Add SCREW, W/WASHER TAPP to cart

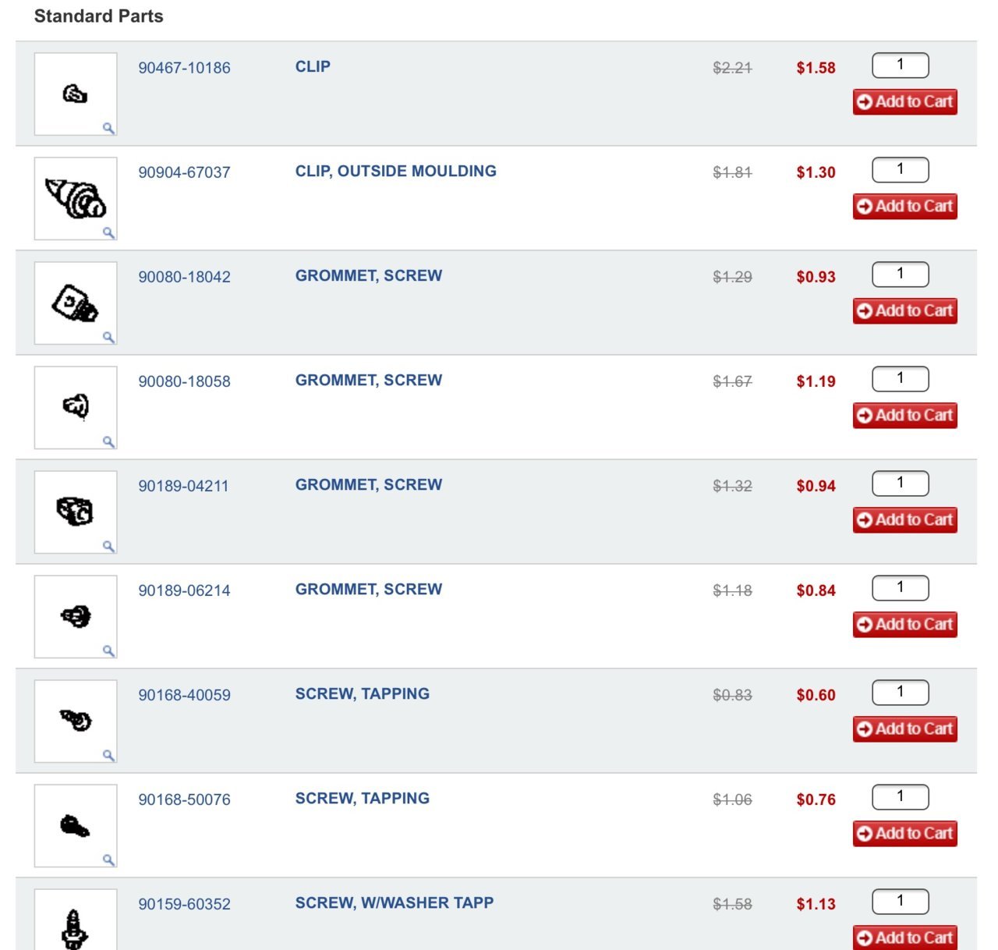904,937
